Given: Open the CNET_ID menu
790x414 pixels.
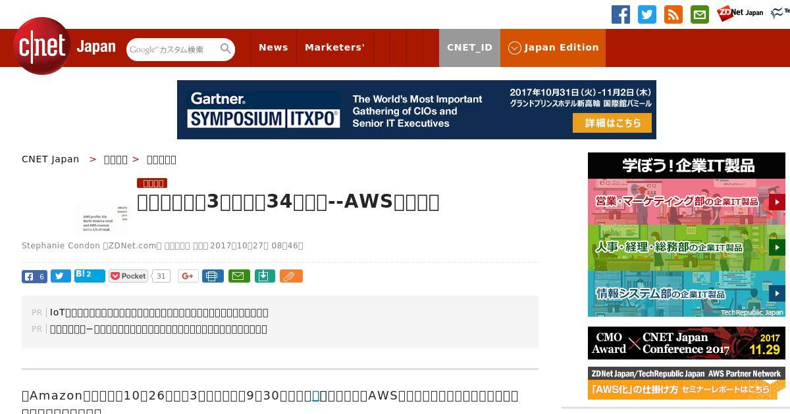Looking at the screenshot, I should click(x=469, y=47).
